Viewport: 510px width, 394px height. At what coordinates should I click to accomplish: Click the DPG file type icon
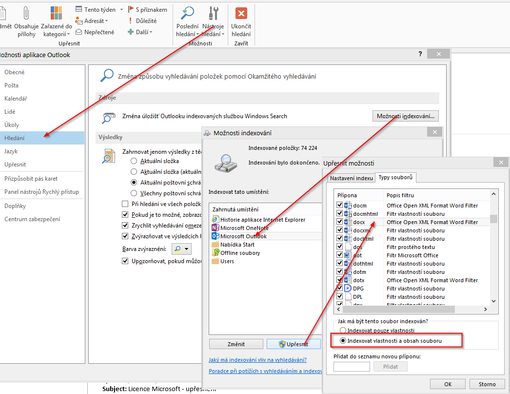pyautogui.click(x=348, y=288)
